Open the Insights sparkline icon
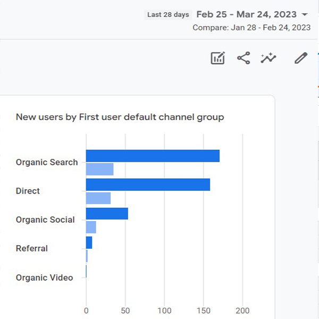Image resolution: width=319 pixels, height=319 pixels. pos(268,58)
